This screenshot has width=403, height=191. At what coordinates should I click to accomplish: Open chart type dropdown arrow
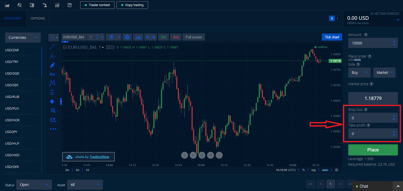click(119, 37)
